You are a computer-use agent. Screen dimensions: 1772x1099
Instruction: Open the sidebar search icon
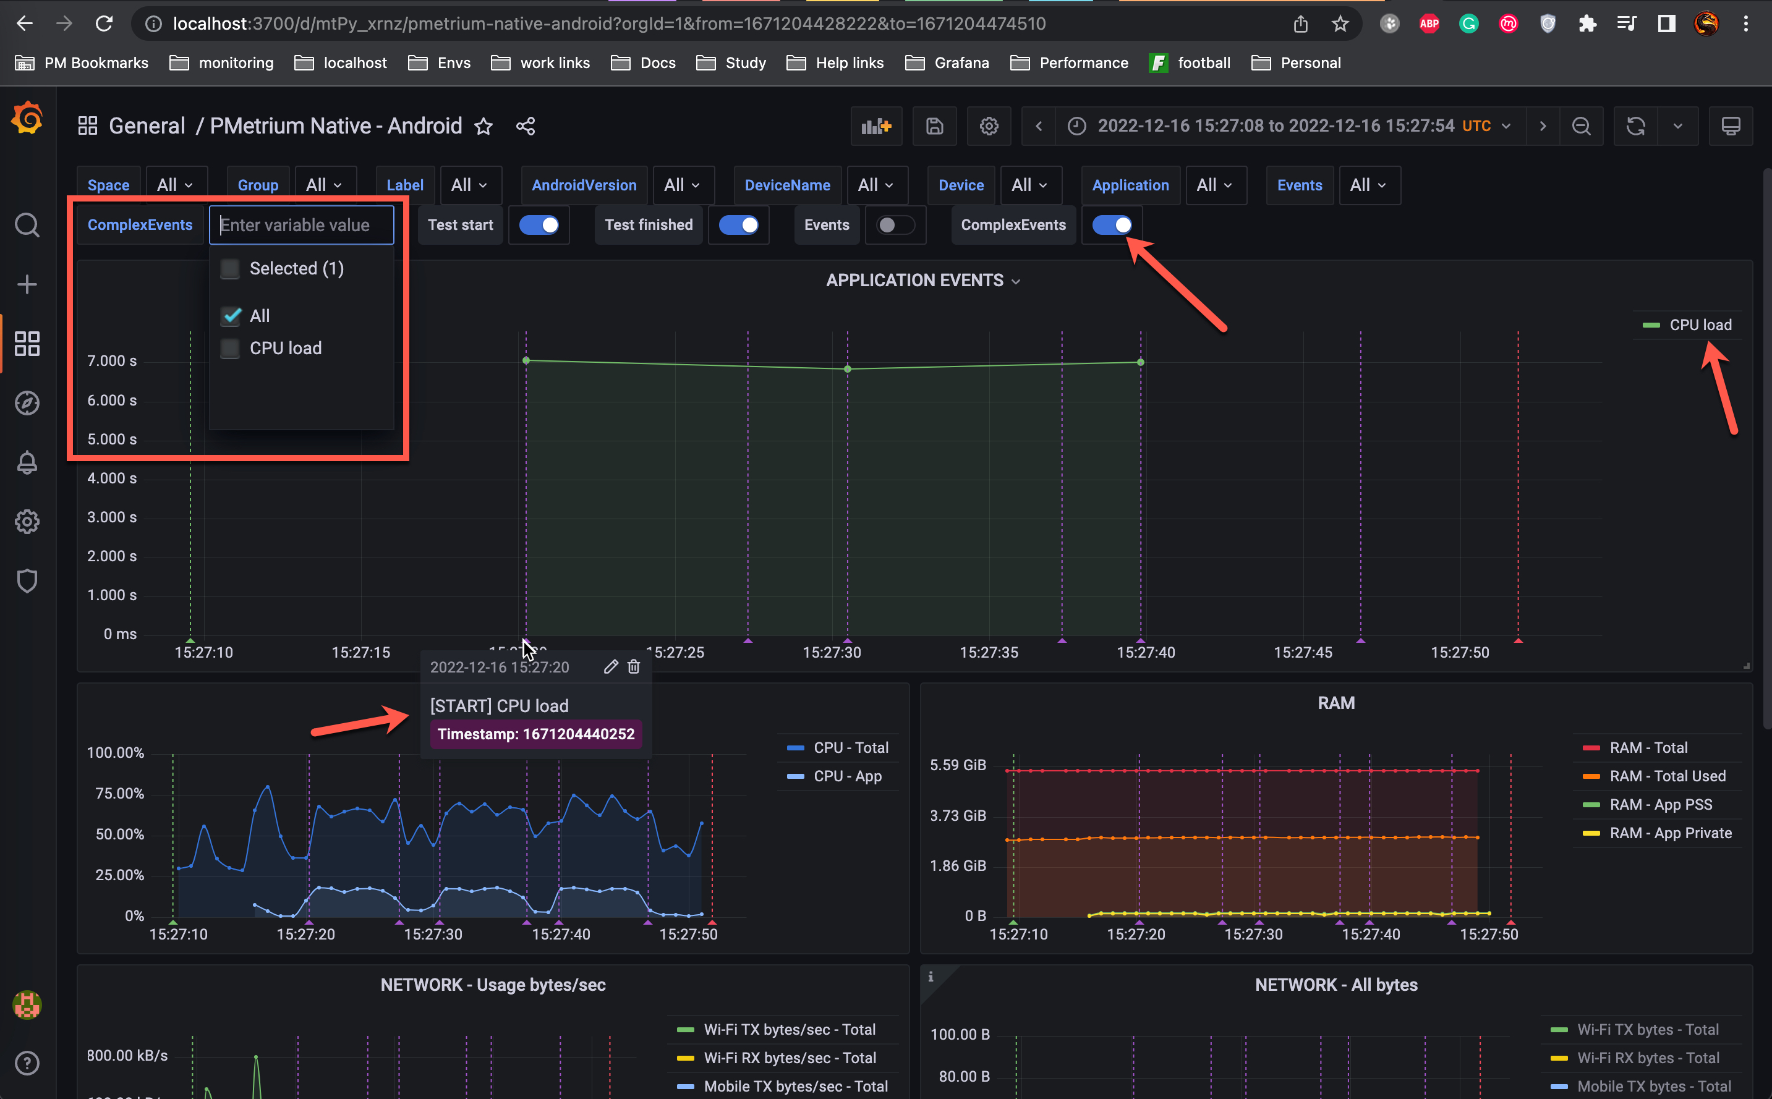point(27,226)
